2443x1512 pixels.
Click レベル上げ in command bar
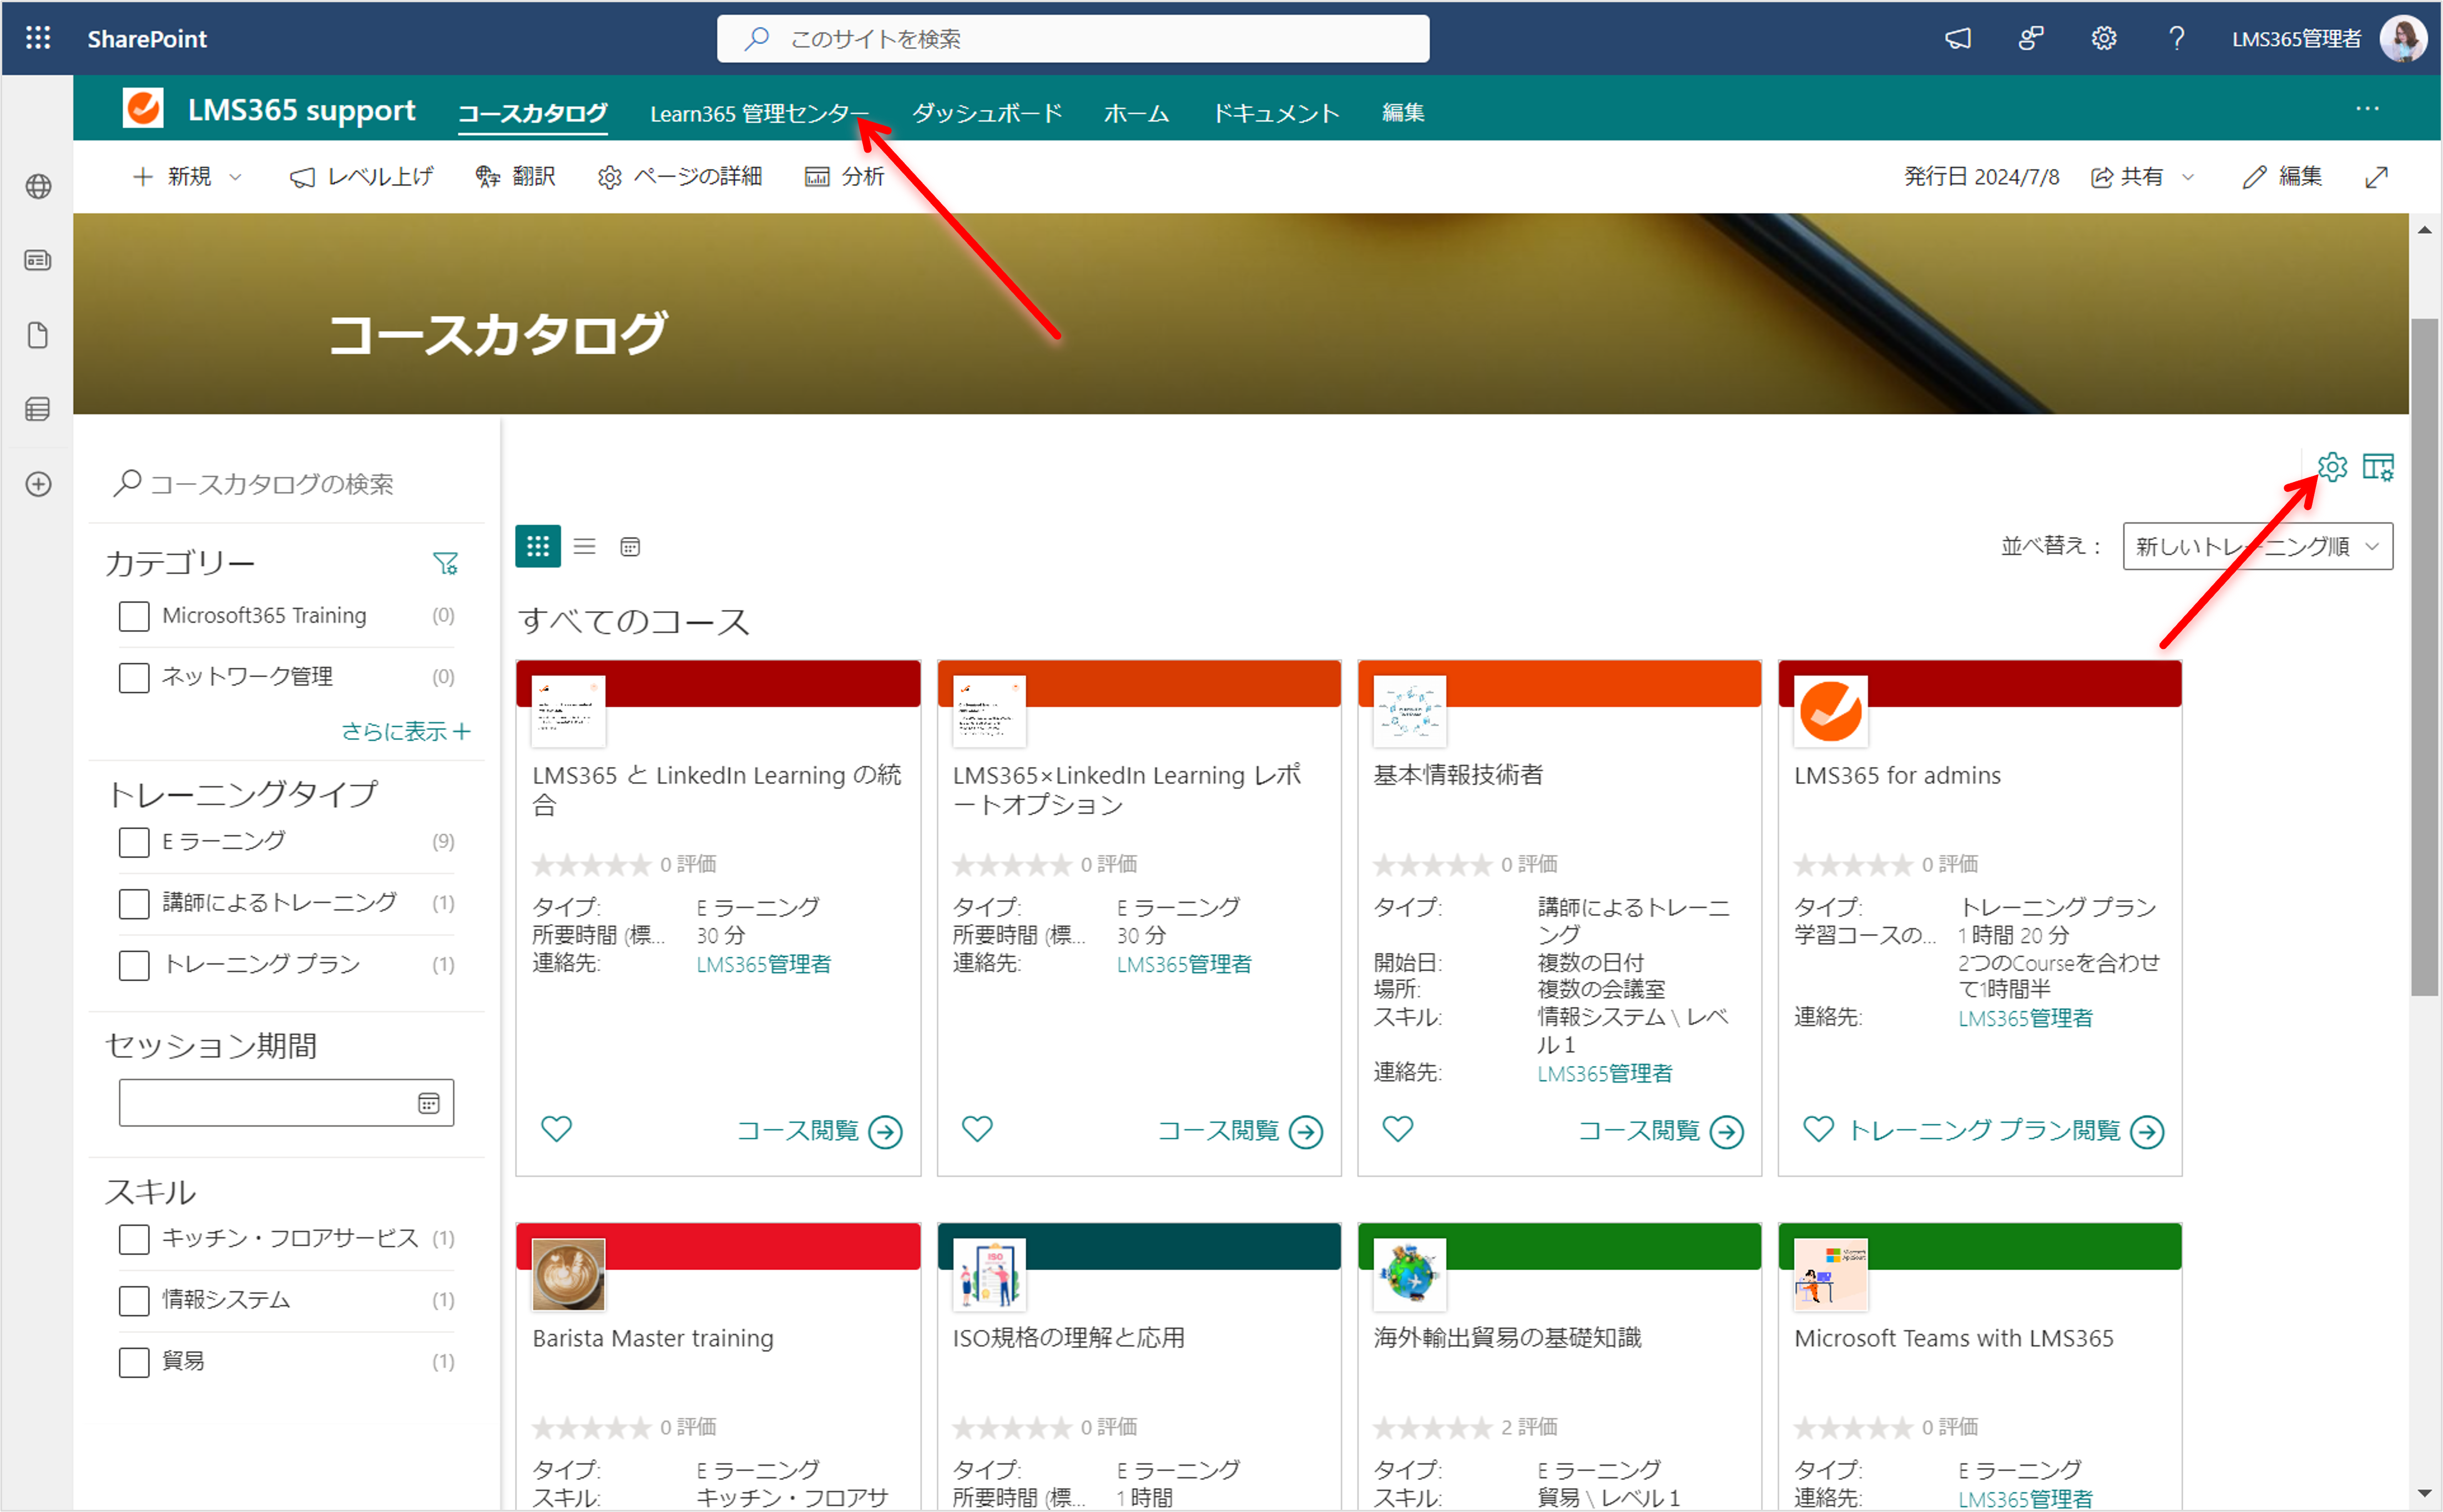point(361,177)
